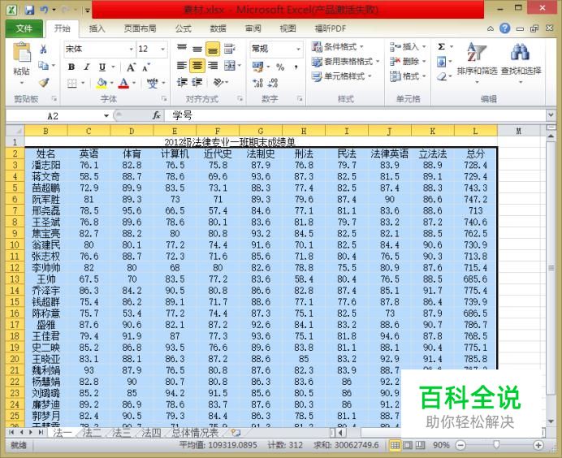The image size is (562, 458).
Task: Click the Paste clipboard icon
Action: [x=21, y=52]
